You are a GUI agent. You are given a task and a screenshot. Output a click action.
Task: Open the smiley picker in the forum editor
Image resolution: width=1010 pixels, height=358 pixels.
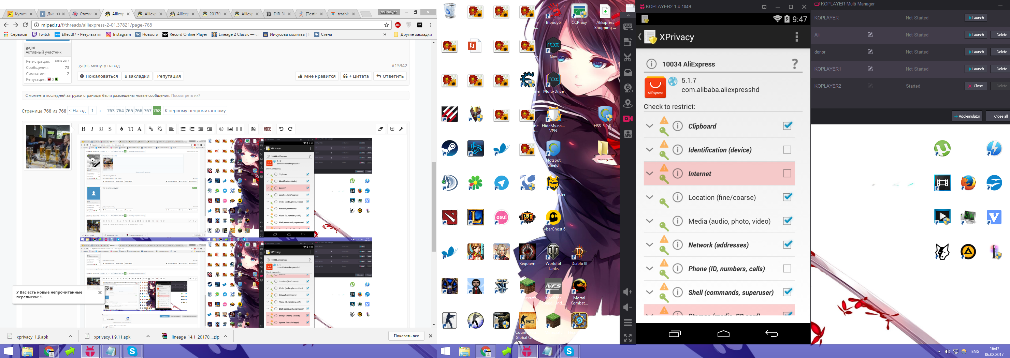point(221,129)
